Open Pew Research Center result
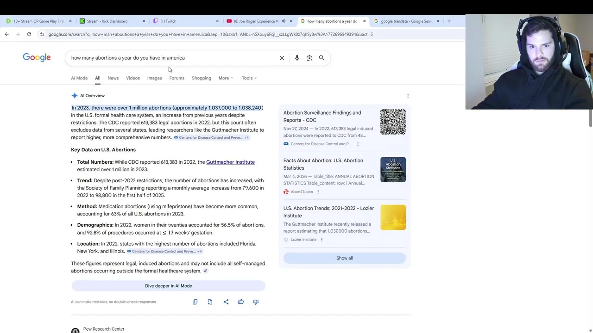 104,329
